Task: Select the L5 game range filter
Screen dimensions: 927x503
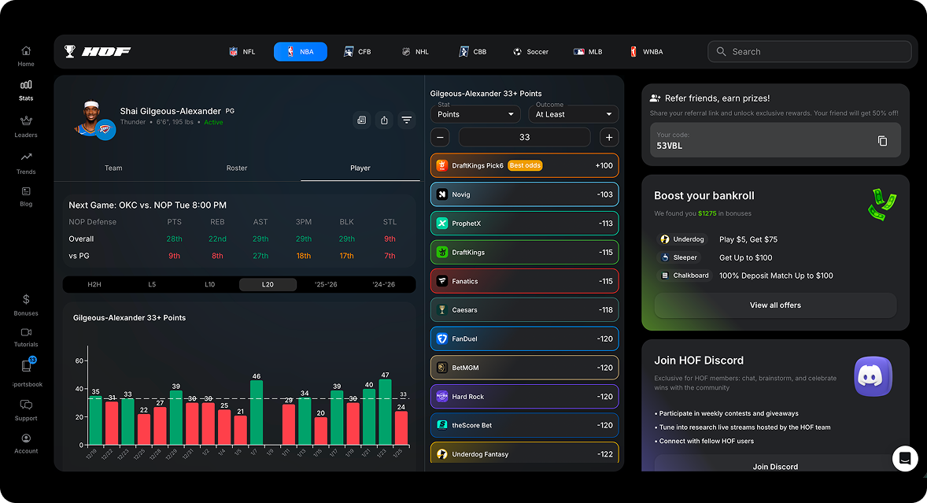Action: [x=152, y=284]
